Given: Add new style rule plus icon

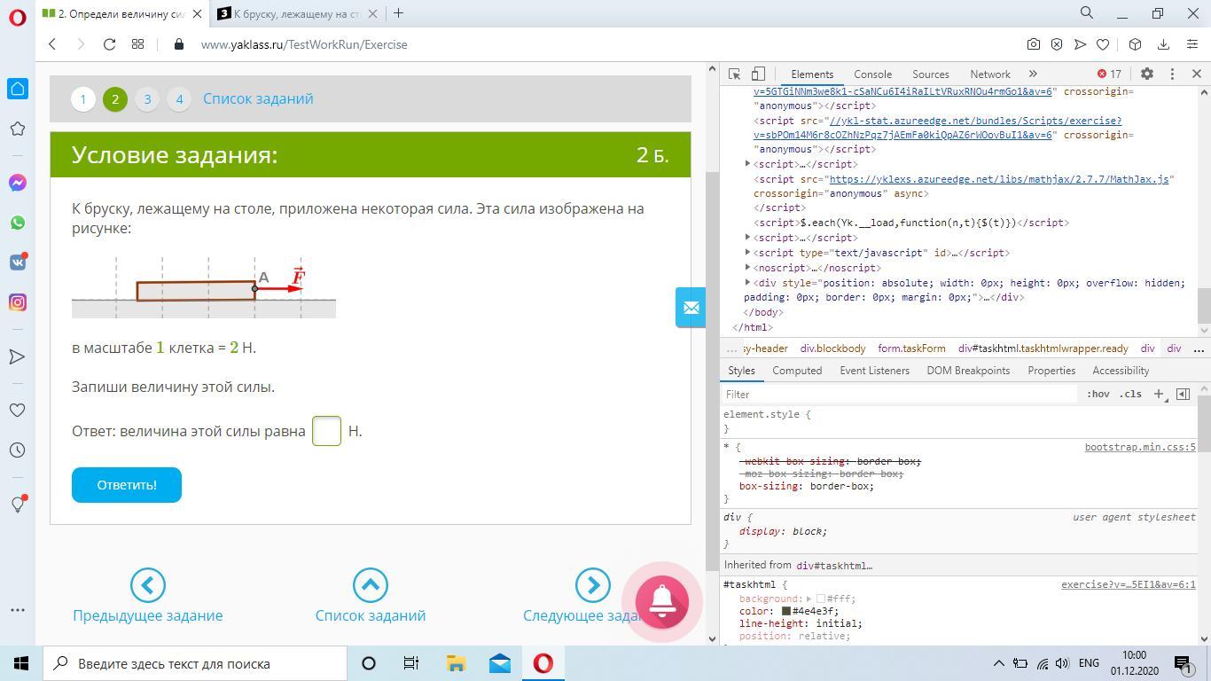Looking at the screenshot, I should point(1158,394).
